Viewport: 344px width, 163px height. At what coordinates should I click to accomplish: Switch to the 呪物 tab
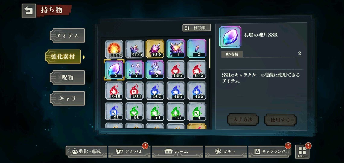pyautogui.click(x=68, y=78)
